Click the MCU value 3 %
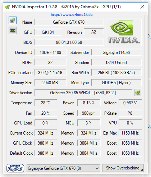151x177 pixels. click(89, 123)
